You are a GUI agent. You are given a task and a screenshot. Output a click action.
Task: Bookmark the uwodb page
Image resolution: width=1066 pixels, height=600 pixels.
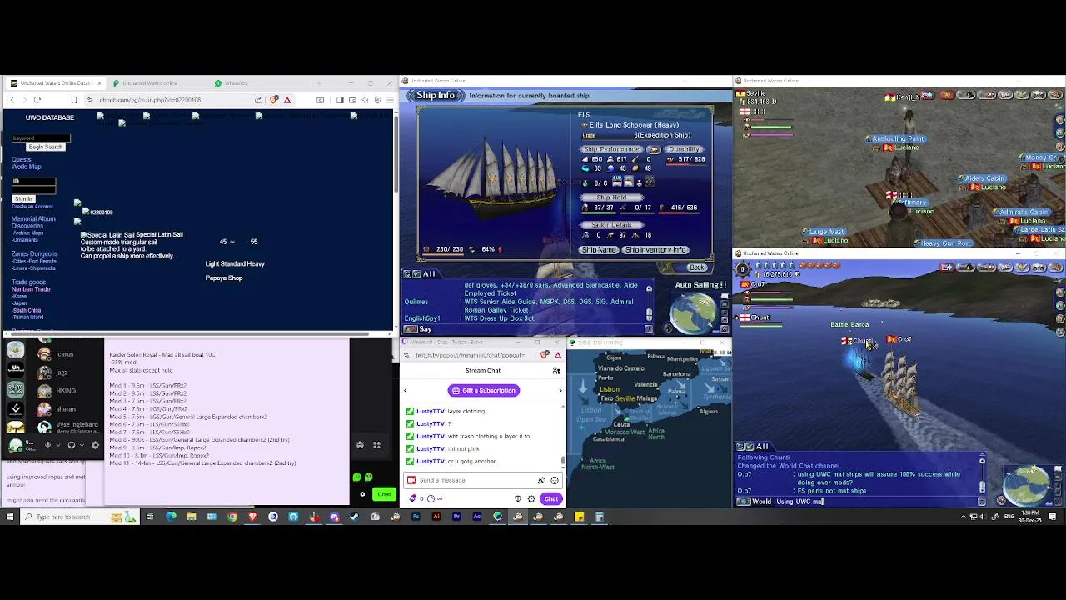73,100
